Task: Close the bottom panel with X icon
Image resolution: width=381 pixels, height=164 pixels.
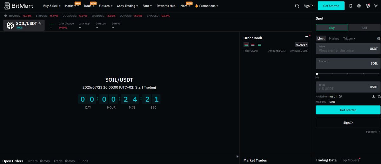Action: (237, 156)
